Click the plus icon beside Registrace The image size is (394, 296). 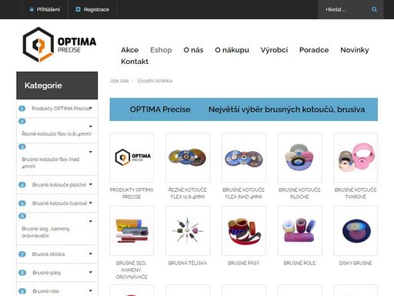pos(78,9)
